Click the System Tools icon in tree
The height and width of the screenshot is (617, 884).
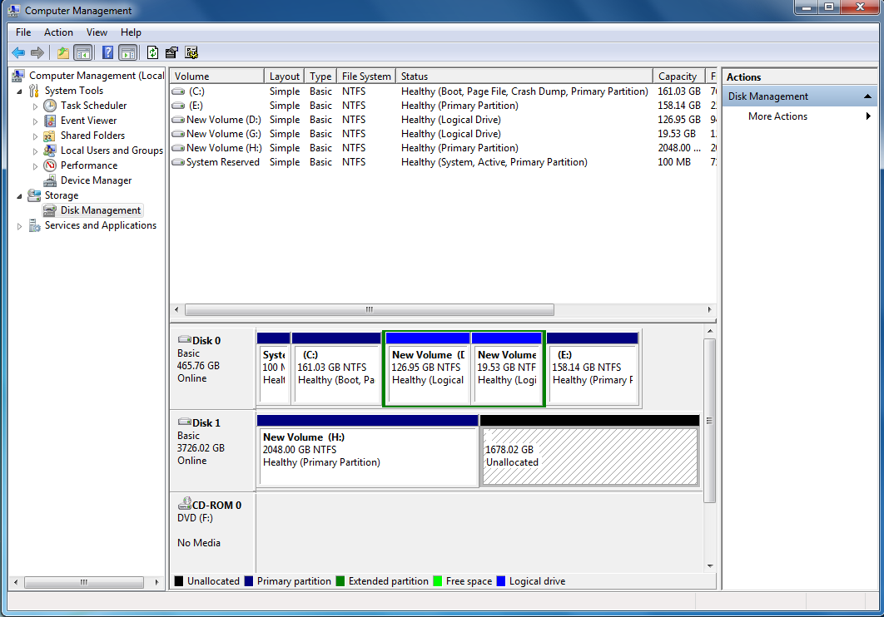coord(34,91)
